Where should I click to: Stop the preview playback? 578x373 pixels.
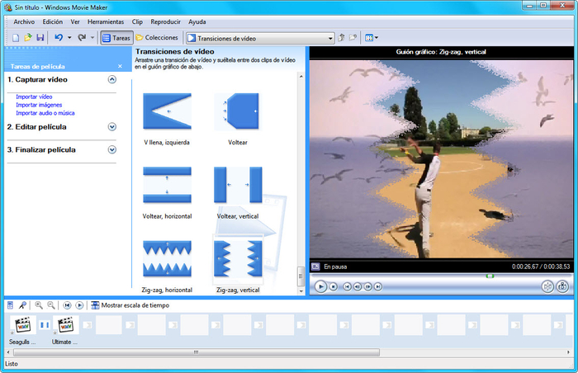(334, 286)
